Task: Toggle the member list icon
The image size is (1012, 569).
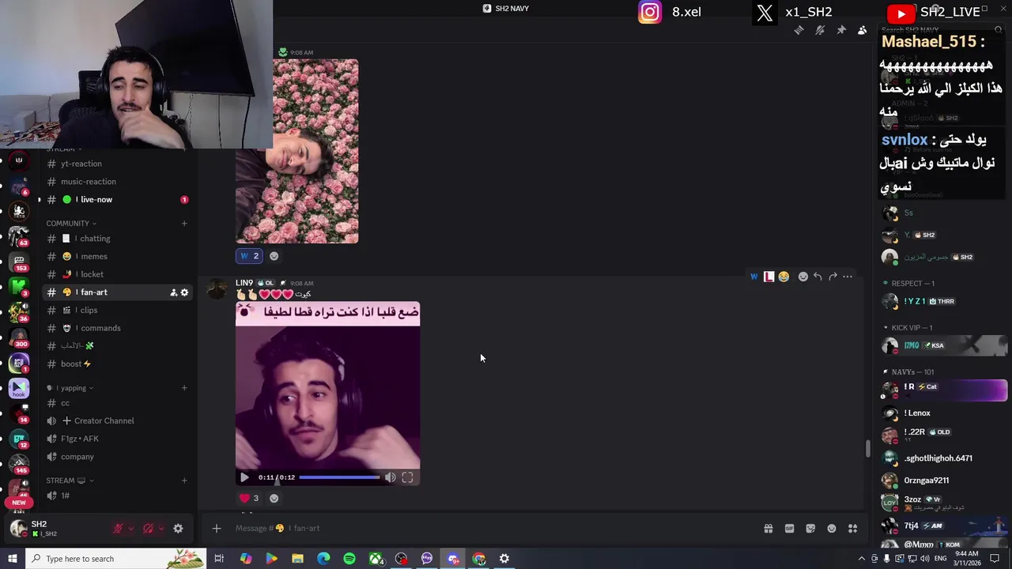Action: tap(863, 30)
